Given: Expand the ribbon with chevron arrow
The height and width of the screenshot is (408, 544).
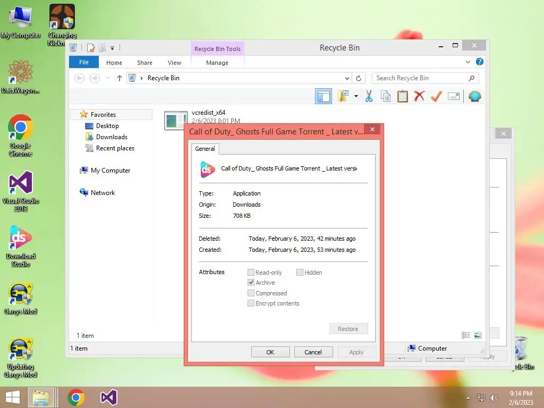Looking at the screenshot, I should pos(468,62).
